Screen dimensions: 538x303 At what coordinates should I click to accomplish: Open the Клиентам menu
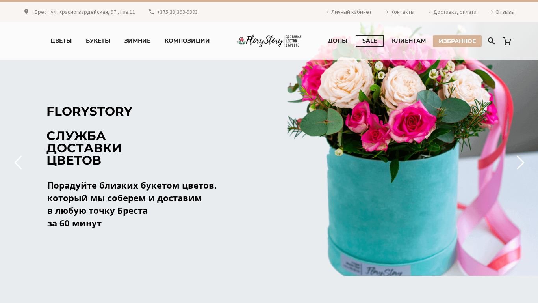point(409,41)
